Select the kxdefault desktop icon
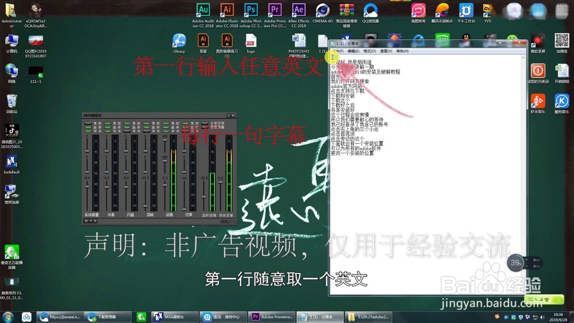Screen dimensions: 574x323 [x=11, y=164]
